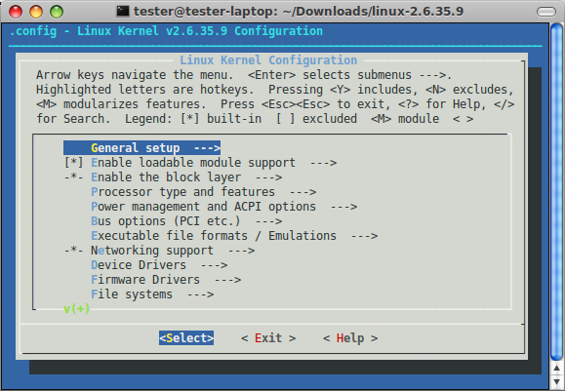Click the arrow after Device Drivers
Screen dimensions: 565x391
214,265
